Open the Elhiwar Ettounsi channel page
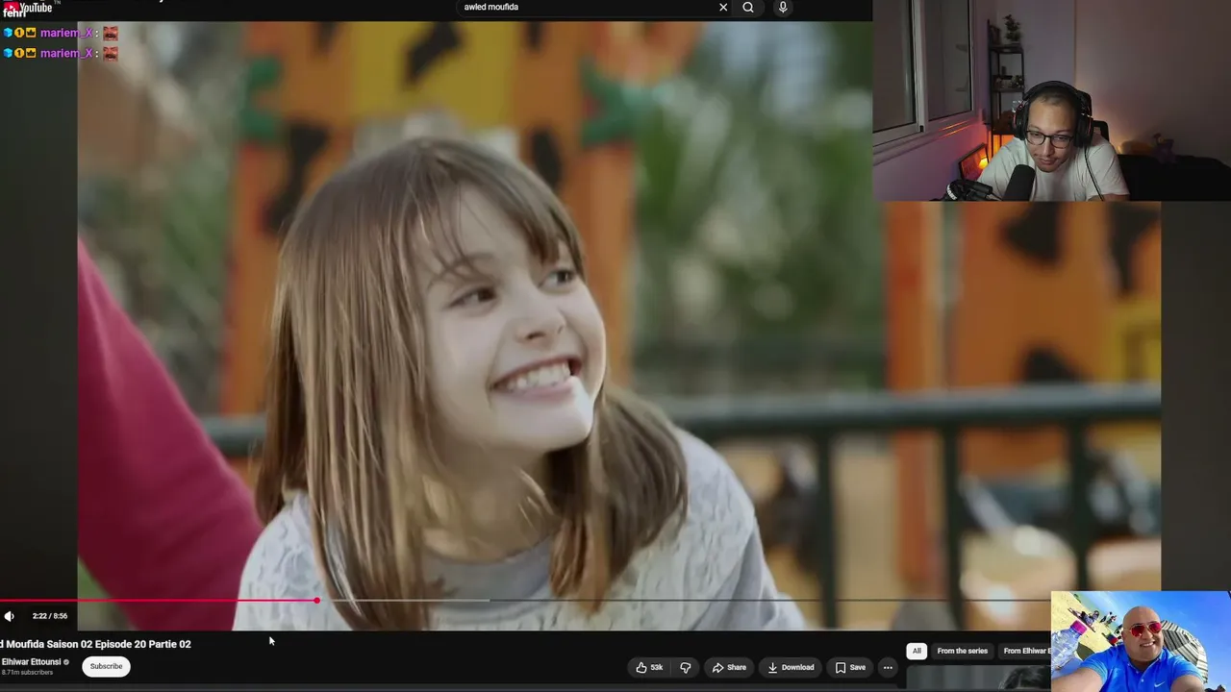The image size is (1231, 692). (31, 662)
